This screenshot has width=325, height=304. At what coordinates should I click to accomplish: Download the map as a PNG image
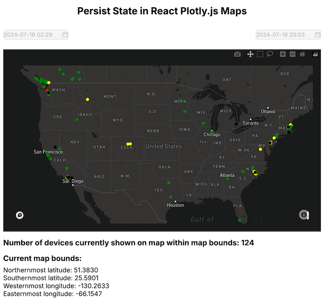pos(238,54)
